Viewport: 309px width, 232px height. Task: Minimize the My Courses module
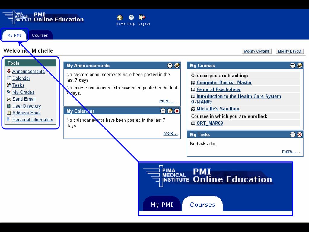tap(293, 65)
